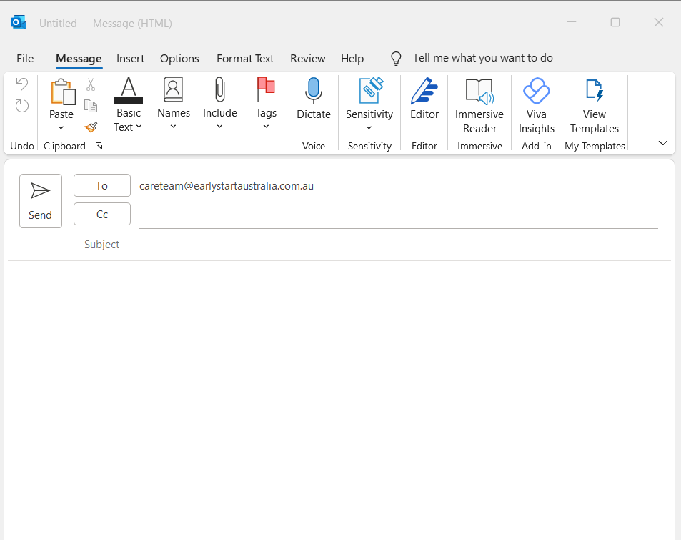Open the File tab

pos(25,58)
